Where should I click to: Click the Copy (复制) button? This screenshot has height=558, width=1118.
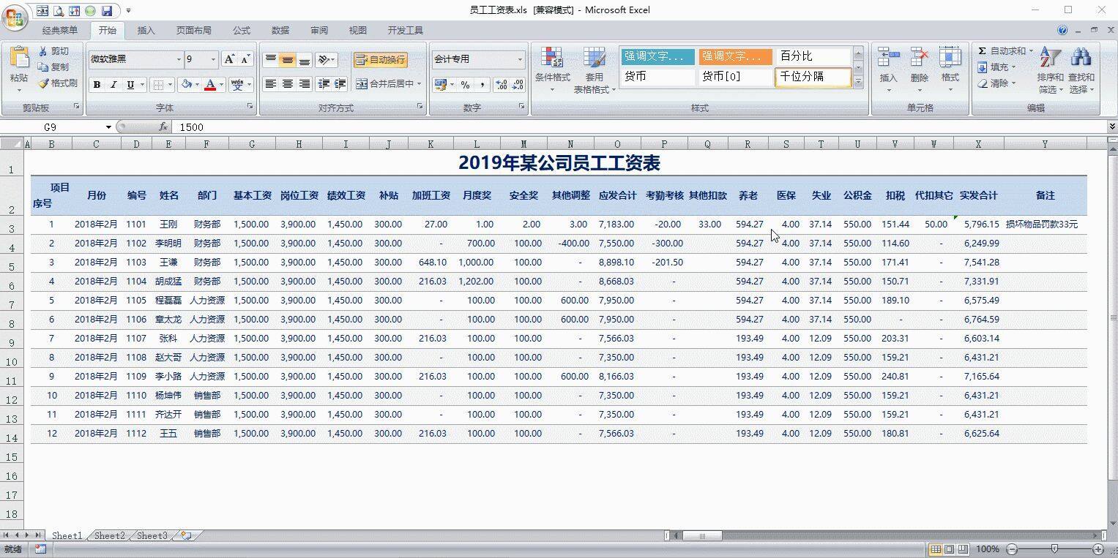53,67
